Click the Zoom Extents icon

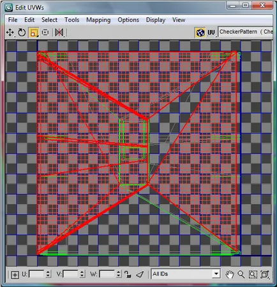pos(265,274)
